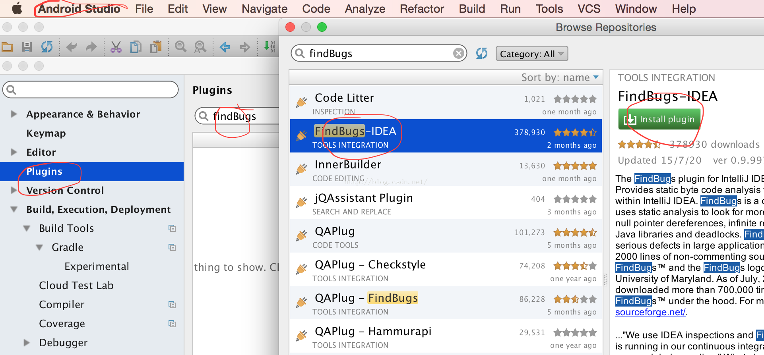Click the Paste clipboard icon
The image size is (764, 355).
pos(156,47)
